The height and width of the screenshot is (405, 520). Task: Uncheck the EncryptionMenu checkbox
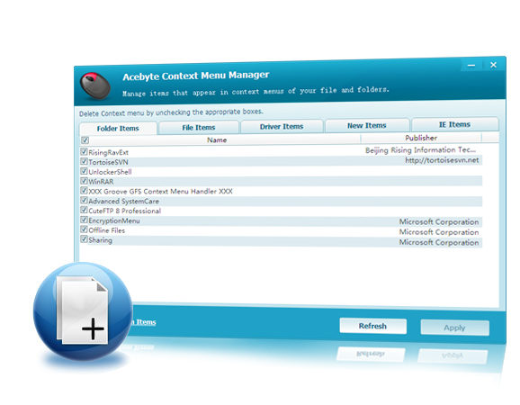[x=84, y=220]
